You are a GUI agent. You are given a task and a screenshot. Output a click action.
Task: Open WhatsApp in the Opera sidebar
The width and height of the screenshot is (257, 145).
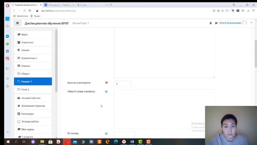point(7,44)
